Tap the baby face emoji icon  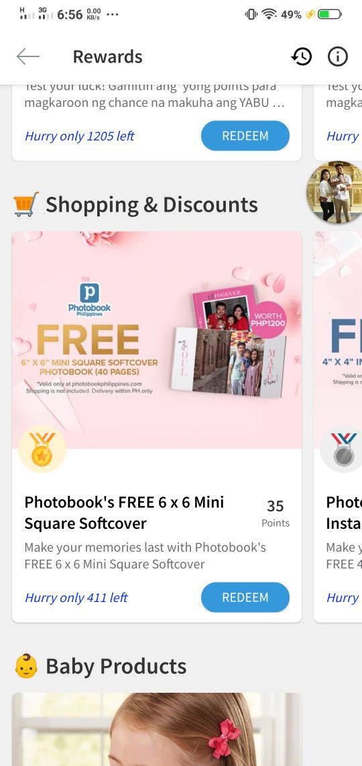tap(26, 666)
